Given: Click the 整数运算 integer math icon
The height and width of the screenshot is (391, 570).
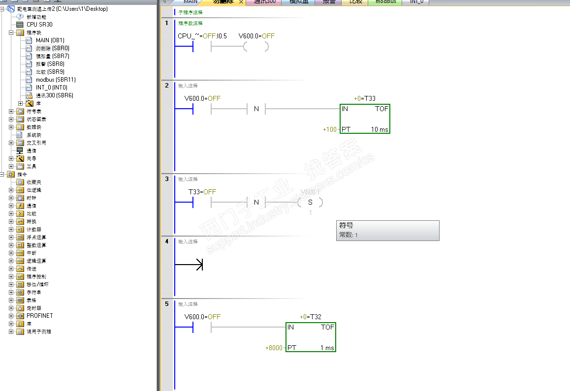Looking at the screenshot, I should point(20,245).
